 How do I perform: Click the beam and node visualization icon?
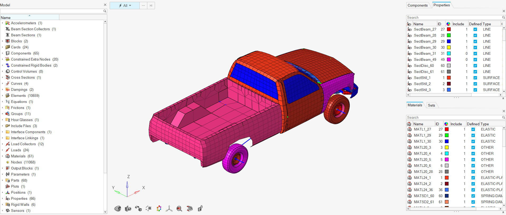[x=149, y=209]
